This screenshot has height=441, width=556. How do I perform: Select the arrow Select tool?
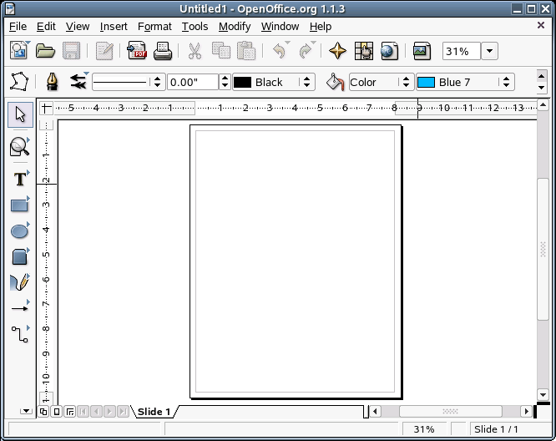coord(20,114)
